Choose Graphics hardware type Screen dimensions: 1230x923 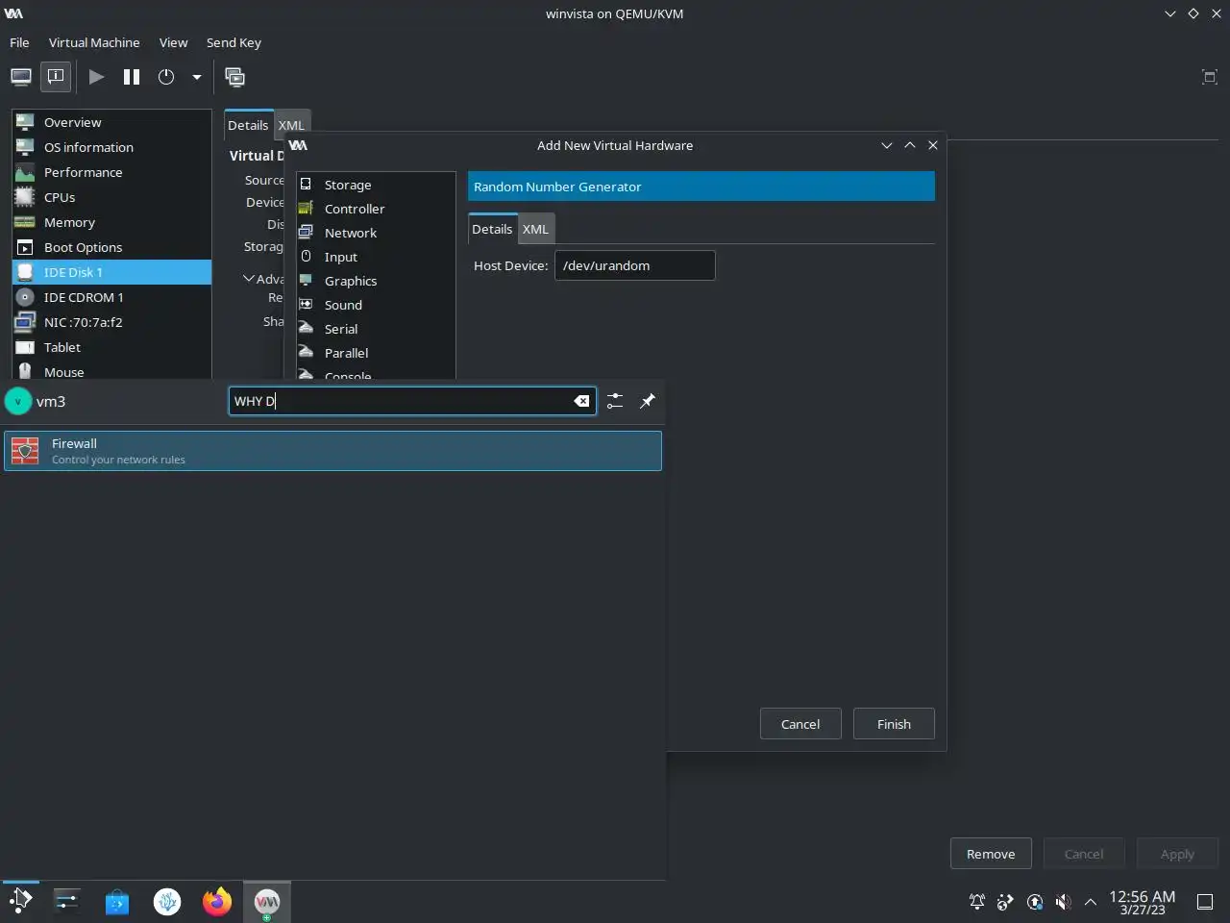pyautogui.click(x=376, y=281)
